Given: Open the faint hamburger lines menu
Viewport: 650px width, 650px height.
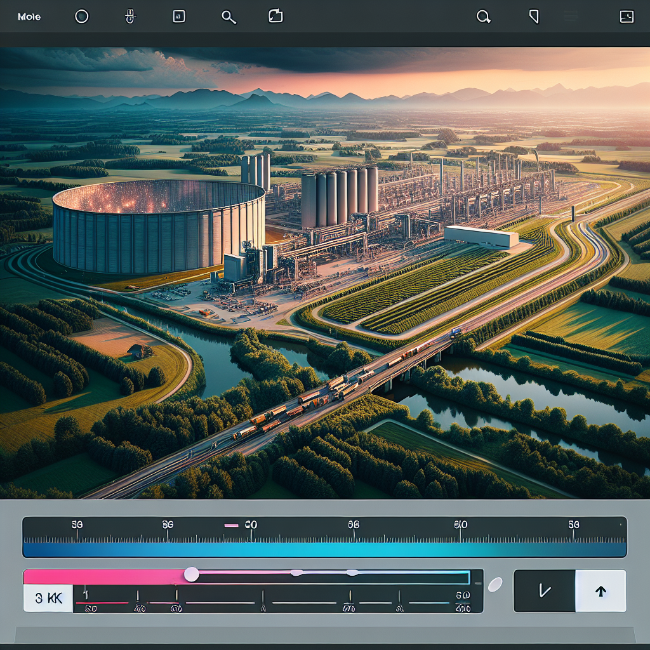Looking at the screenshot, I should [x=572, y=17].
